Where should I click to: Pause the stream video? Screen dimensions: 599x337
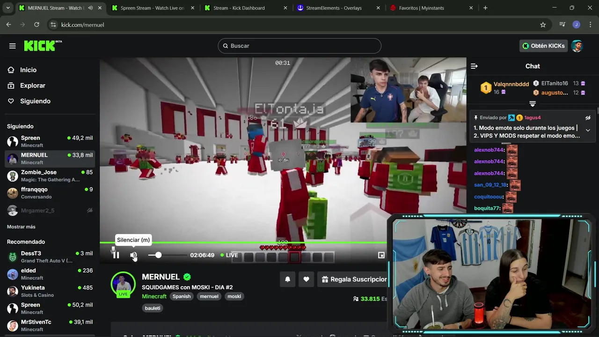coord(116,255)
